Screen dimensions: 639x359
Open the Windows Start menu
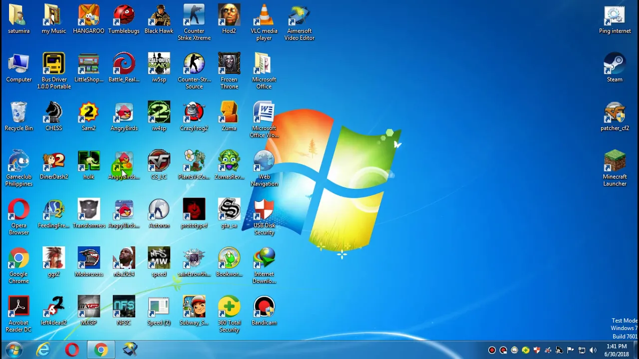tap(13, 350)
